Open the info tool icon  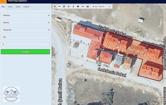pos(73,6)
